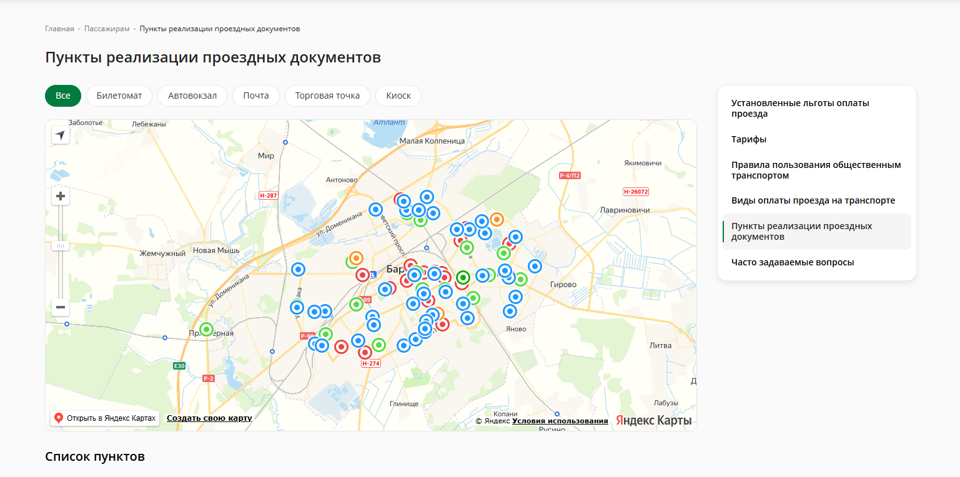Click the lone blue marker on the city's west edge
This screenshot has width=960, height=477.
pyautogui.click(x=299, y=270)
